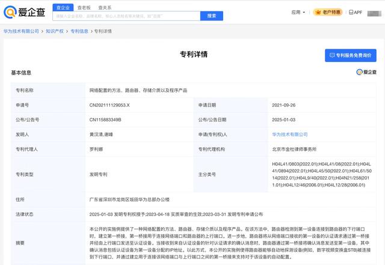This screenshot has width=385, height=265.
Task: Click 专利服务免费询价 button
Action: point(351,55)
